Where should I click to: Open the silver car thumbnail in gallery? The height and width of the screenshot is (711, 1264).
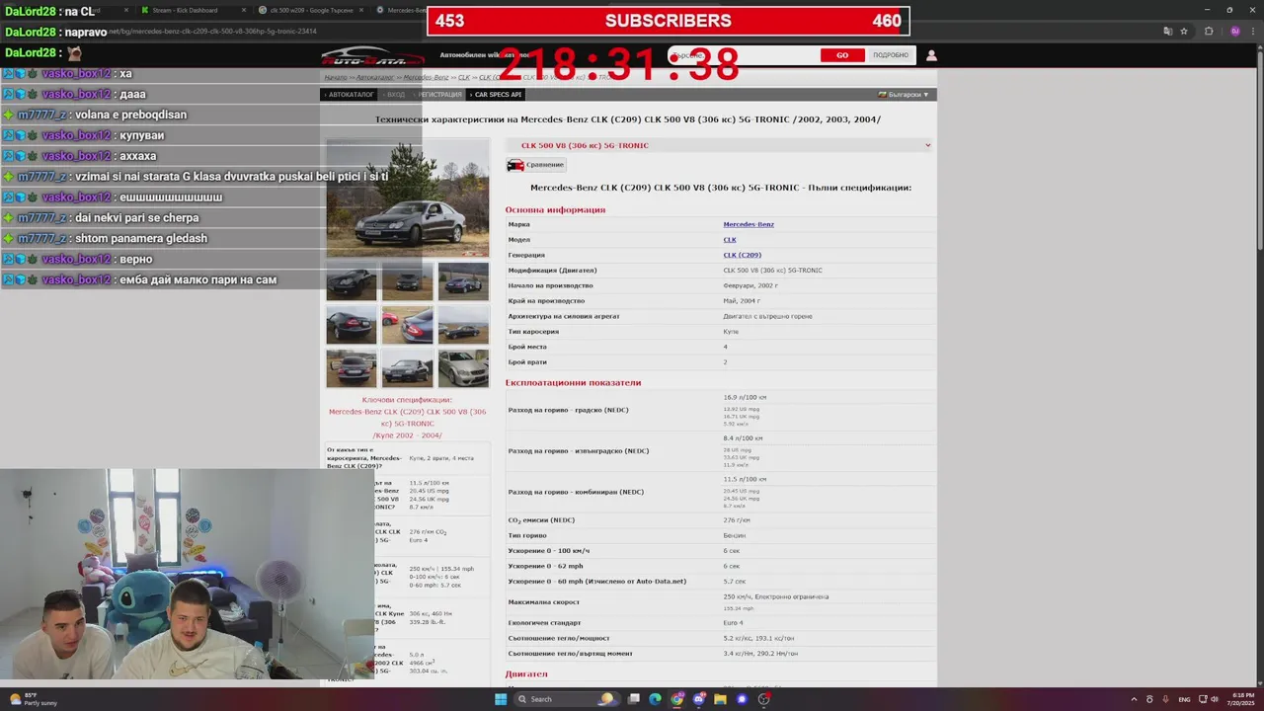coord(463,368)
